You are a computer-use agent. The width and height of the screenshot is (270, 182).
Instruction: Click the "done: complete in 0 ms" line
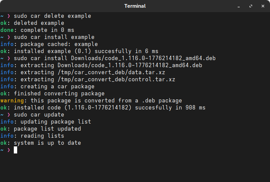[37, 30]
